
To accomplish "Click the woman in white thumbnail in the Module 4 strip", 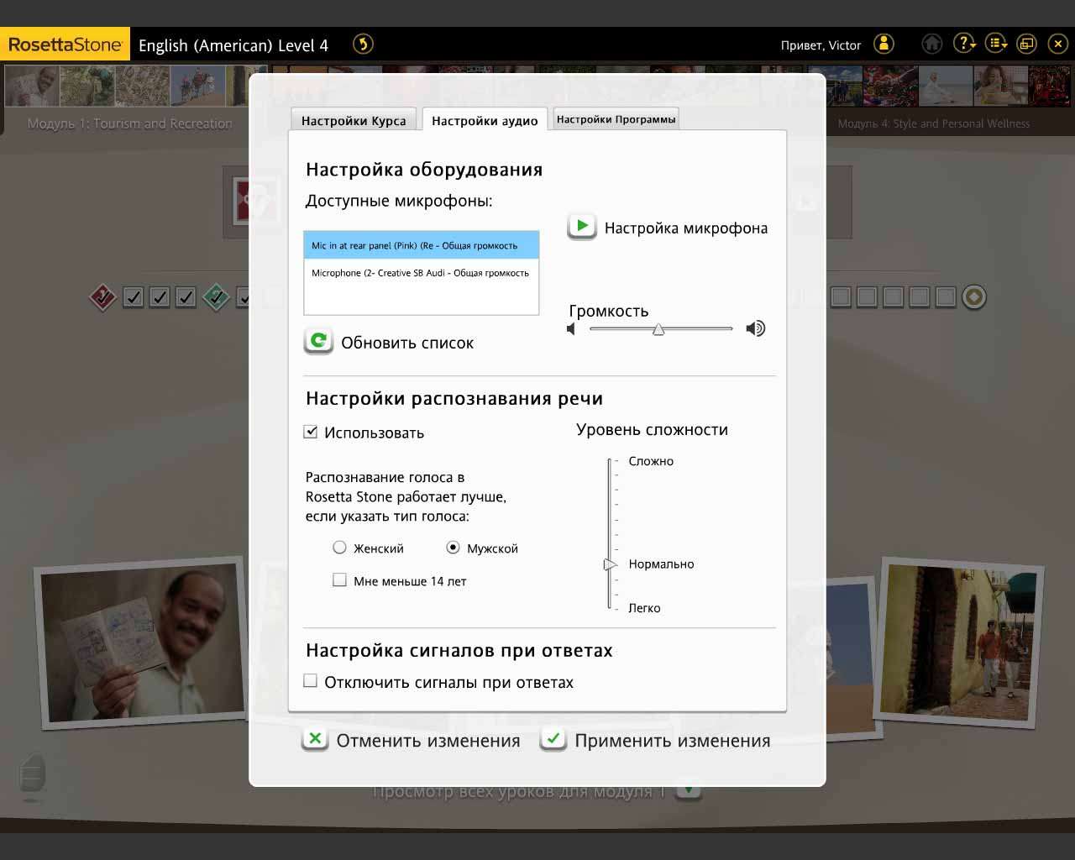I will click(x=946, y=85).
